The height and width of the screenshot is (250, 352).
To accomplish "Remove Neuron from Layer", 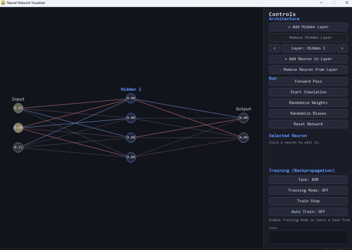I will click(x=308, y=70).
